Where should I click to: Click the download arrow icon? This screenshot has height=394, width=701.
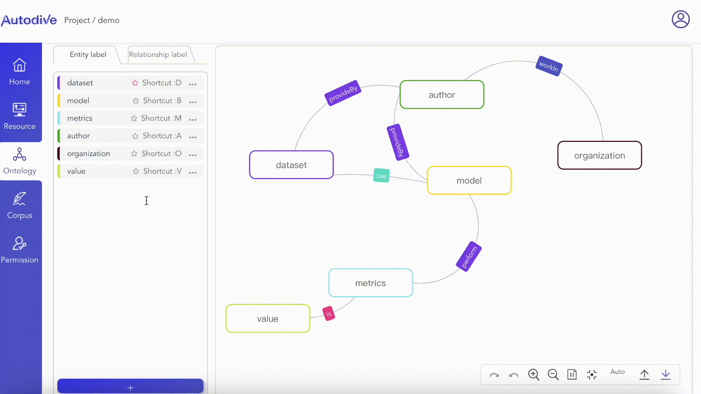click(x=666, y=374)
